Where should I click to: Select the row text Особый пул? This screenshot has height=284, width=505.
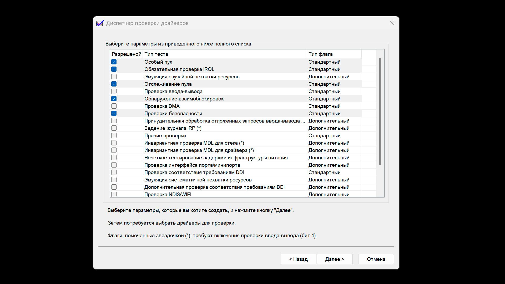click(158, 62)
